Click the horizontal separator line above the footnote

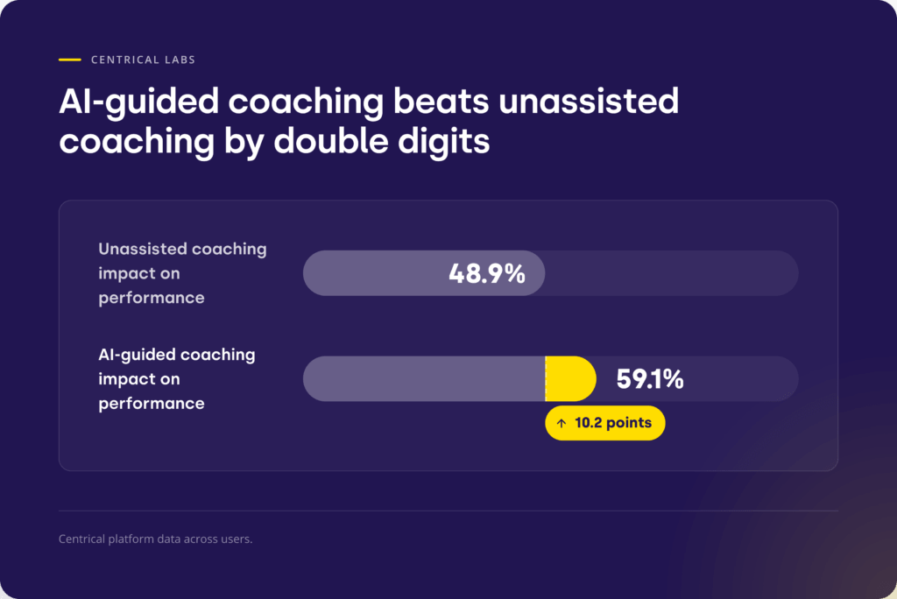(448, 511)
